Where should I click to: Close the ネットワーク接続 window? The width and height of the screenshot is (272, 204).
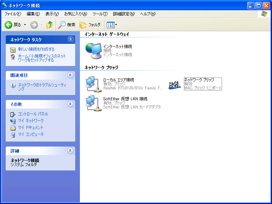pyautogui.click(x=266, y=5)
